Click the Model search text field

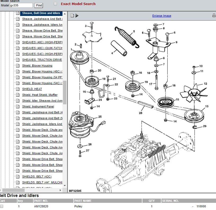click(21, 5)
